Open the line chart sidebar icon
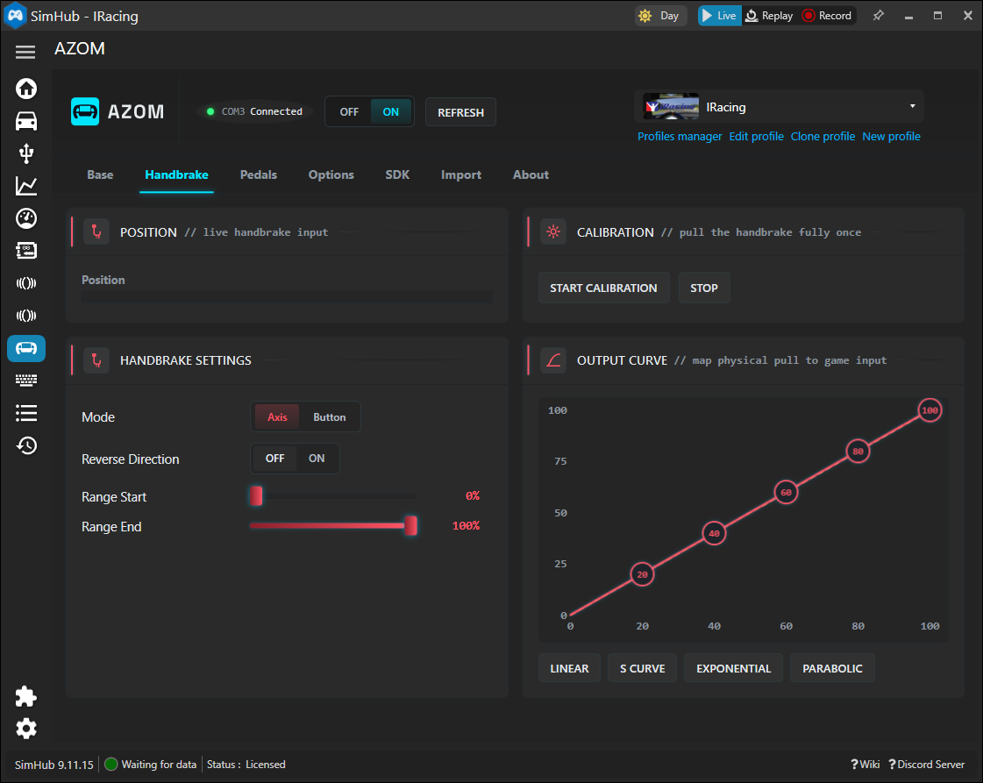 (x=25, y=186)
